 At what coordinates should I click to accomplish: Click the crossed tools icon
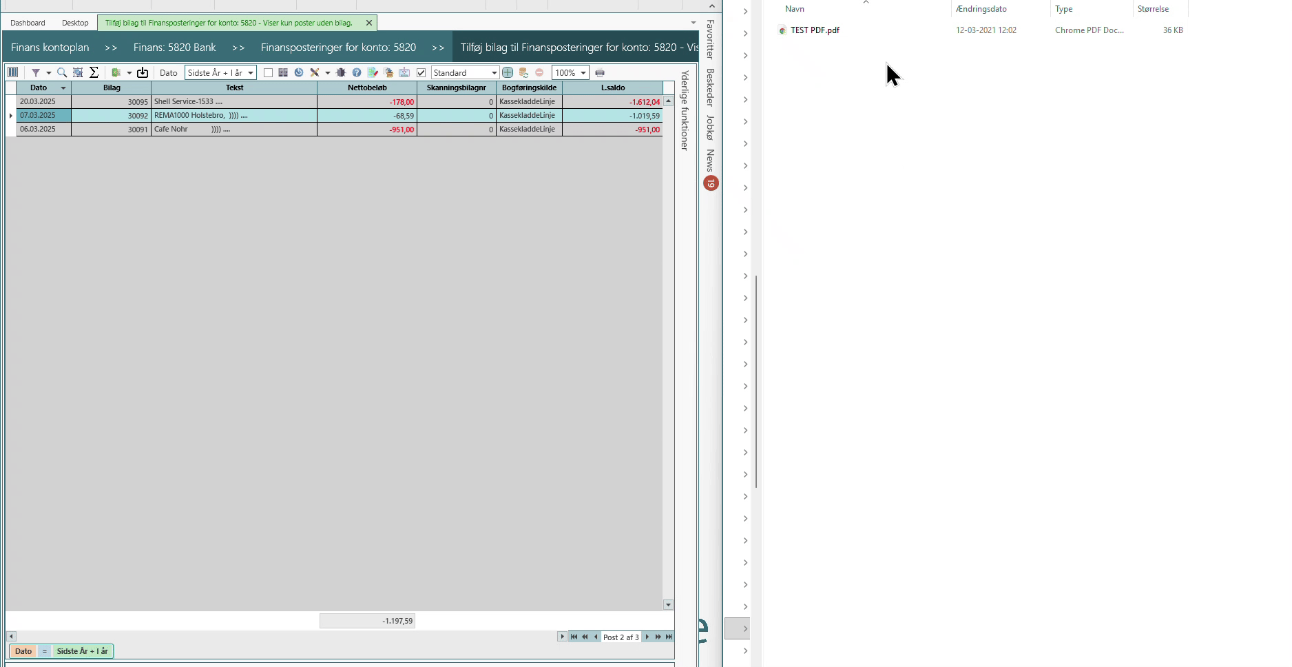(x=315, y=72)
